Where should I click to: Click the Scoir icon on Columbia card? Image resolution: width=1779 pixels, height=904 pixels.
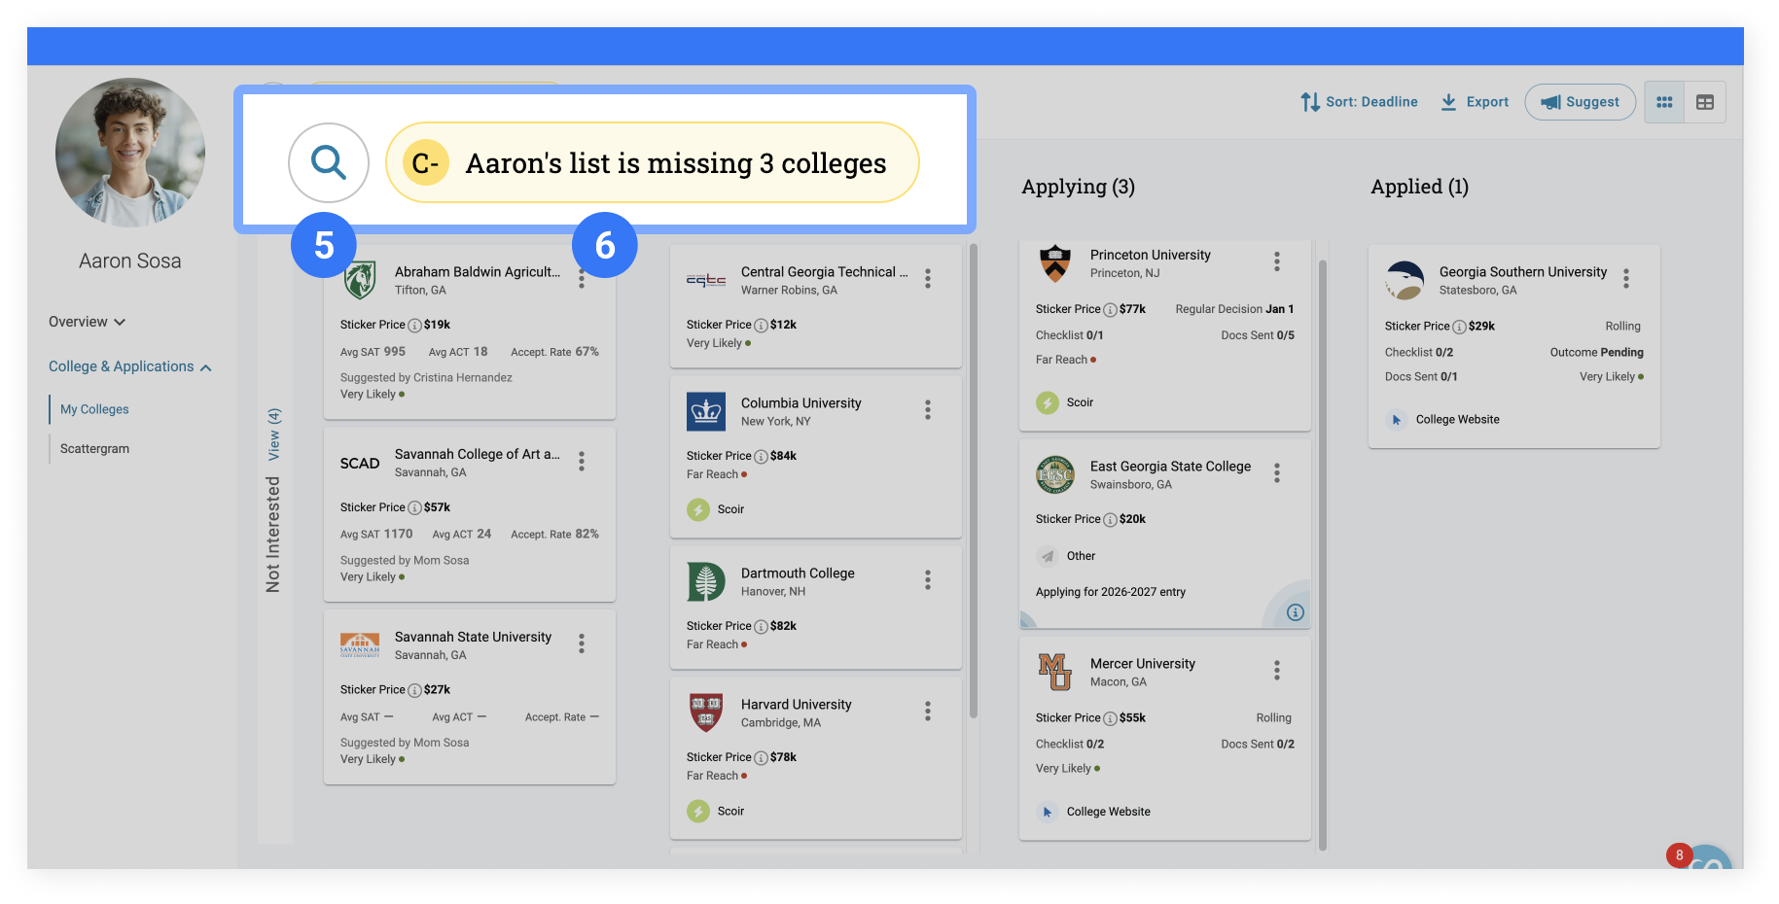[x=698, y=509]
